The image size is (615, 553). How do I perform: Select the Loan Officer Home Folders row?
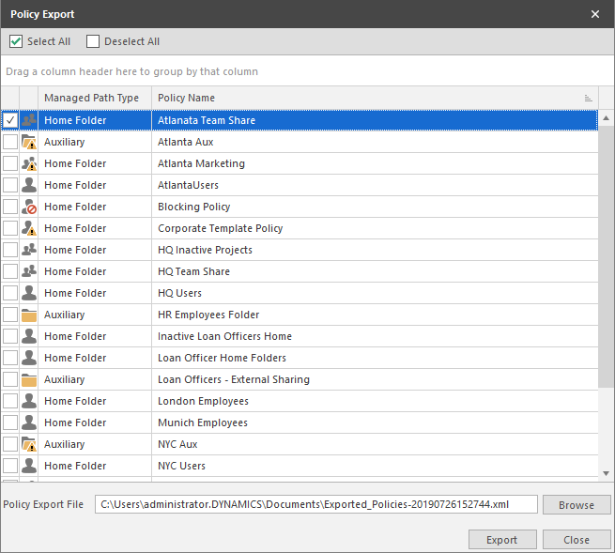pyautogui.click(x=222, y=358)
